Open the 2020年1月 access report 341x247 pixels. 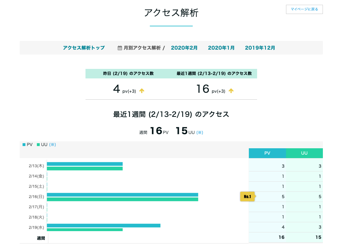(221, 48)
